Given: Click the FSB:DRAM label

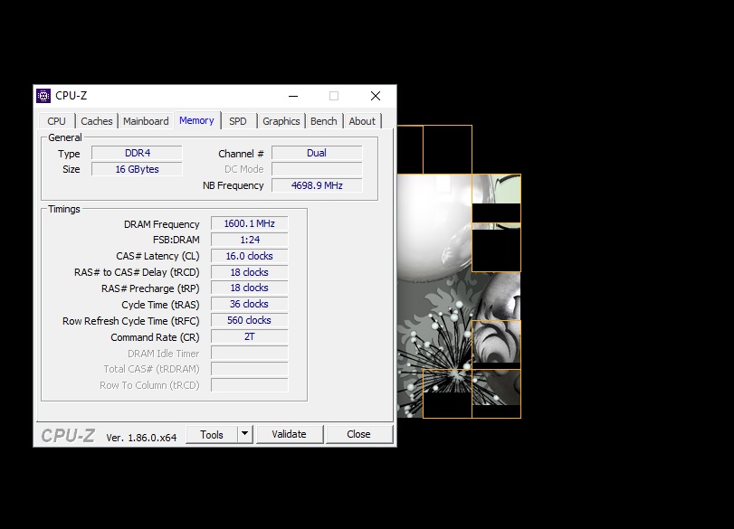Looking at the screenshot, I should (176, 240).
